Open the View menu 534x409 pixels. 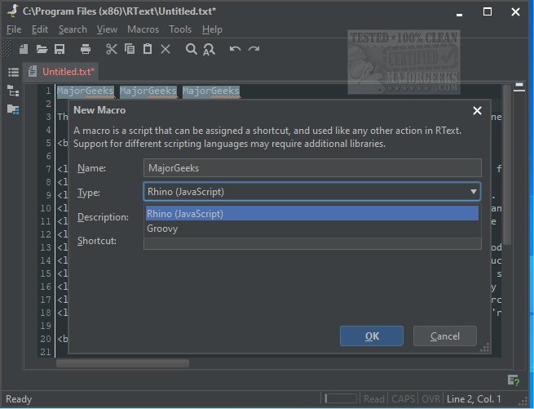[x=107, y=29]
